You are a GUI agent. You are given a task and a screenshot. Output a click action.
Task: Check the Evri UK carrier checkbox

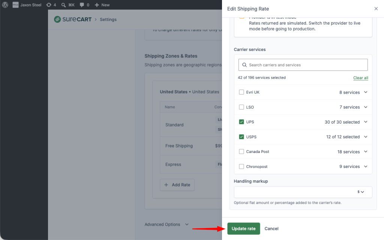(241, 92)
